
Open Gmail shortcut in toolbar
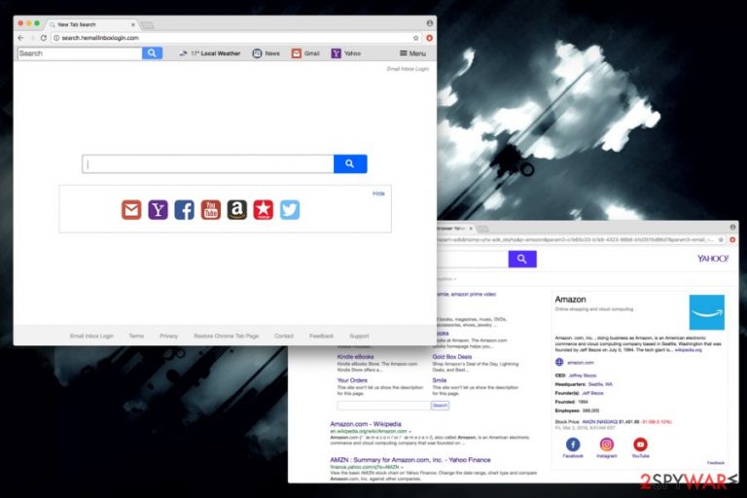pyautogui.click(x=305, y=53)
